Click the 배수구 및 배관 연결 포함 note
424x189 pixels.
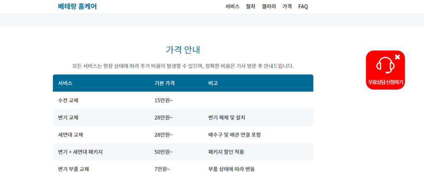click(x=234, y=135)
